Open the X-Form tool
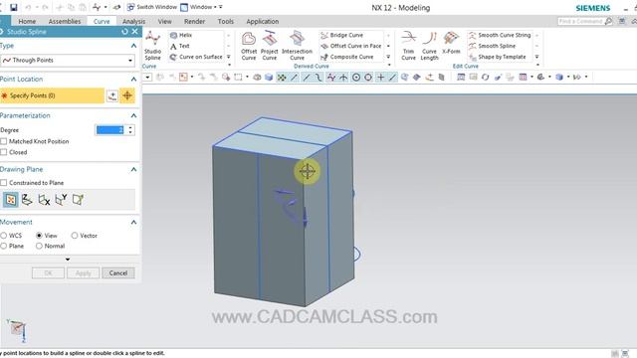Image resolution: width=637 pixels, height=358 pixels. pyautogui.click(x=451, y=43)
